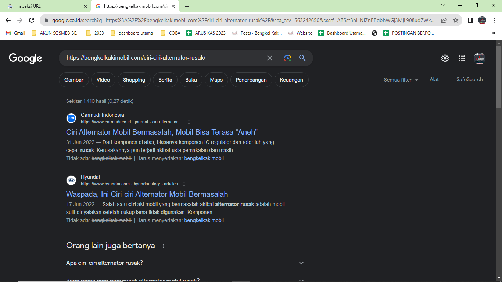
Task: Expand the mengecek alternator mobil rusak question
Action: click(x=186, y=281)
